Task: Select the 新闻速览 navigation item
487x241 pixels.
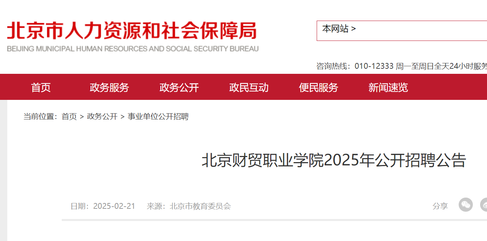Action: [x=388, y=87]
